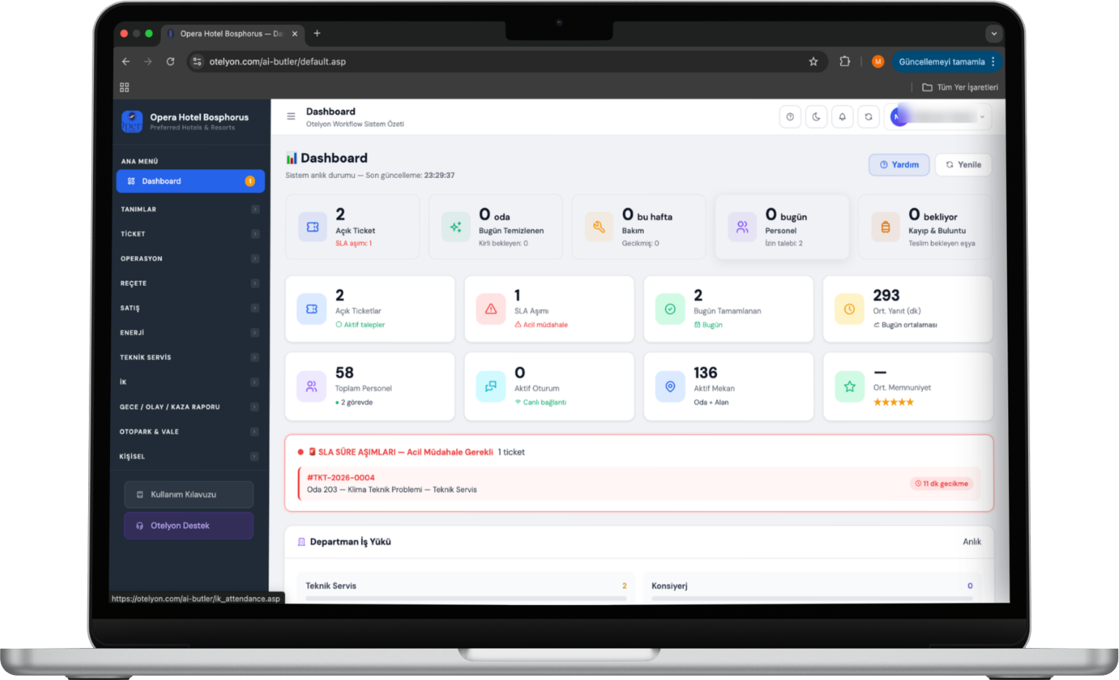Click the Personel people icon in top row
Screen dimensions: 1119x680
pos(742,227)
